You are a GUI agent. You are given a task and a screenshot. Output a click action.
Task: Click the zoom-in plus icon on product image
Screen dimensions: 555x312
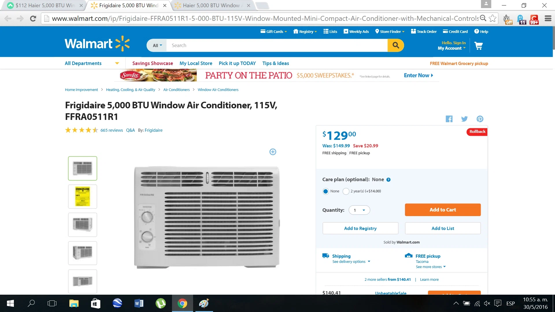coord(273,152)
